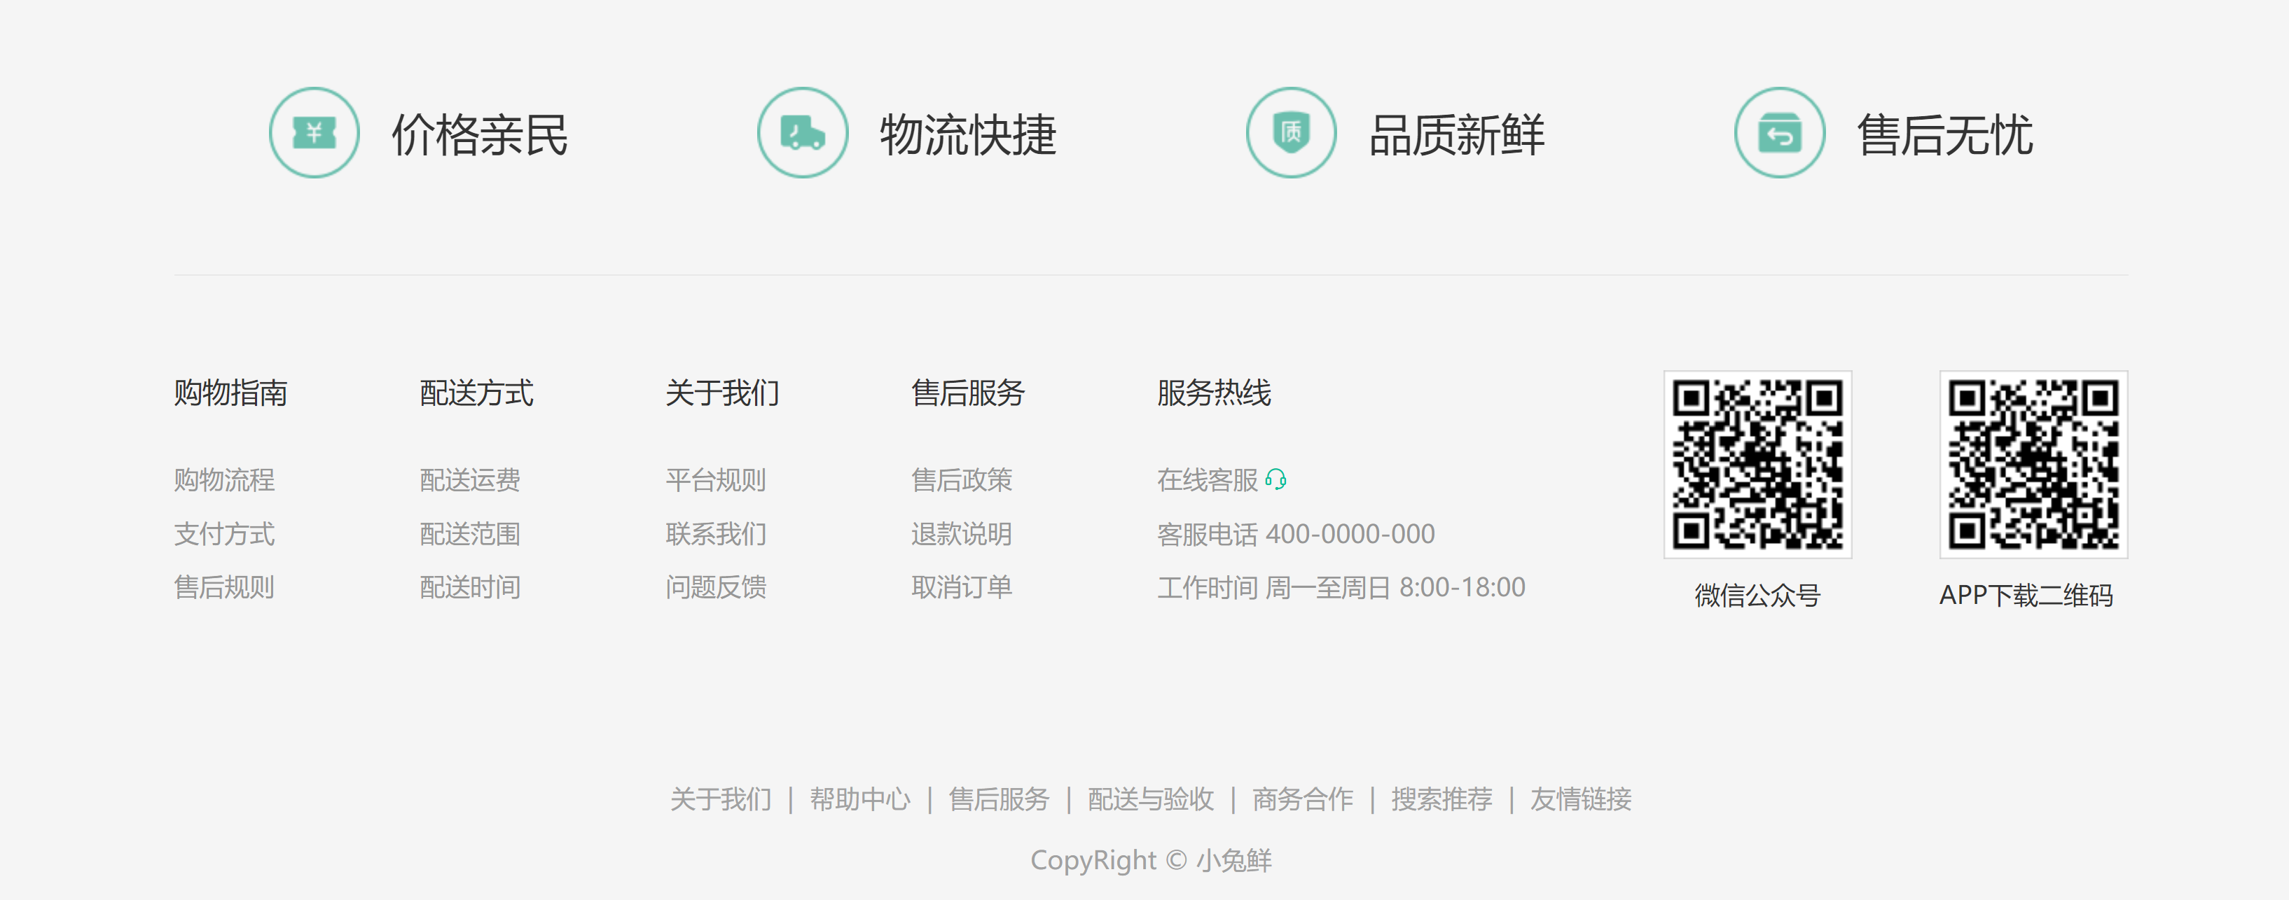Click the yen coupon price icon

tap(314, 133)
